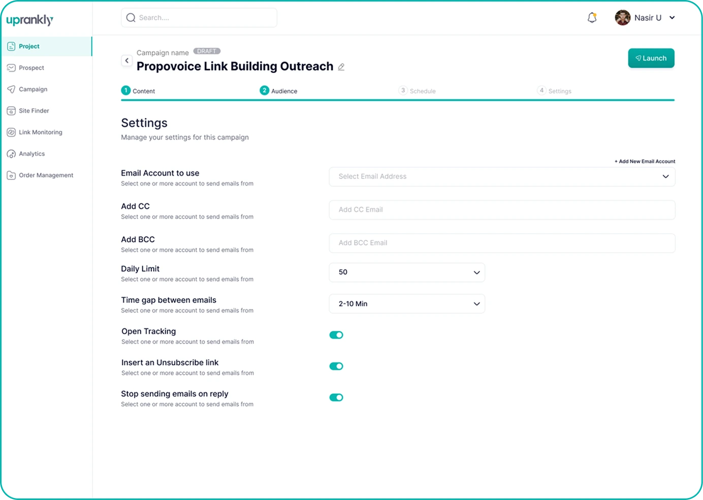The width and height of the screenshot is (703, 500).
Task: Disable Stop sending emails on reply
Action: click(x=336, y=397)
